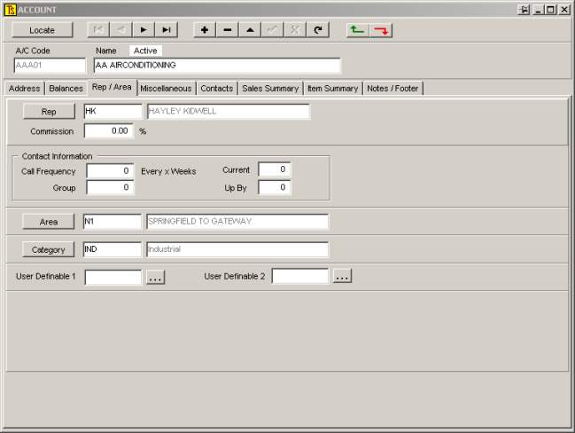This screenshot has width=575, height=433.
Task: Open the Sales Summary tab
Action: (x=270, y=89)
